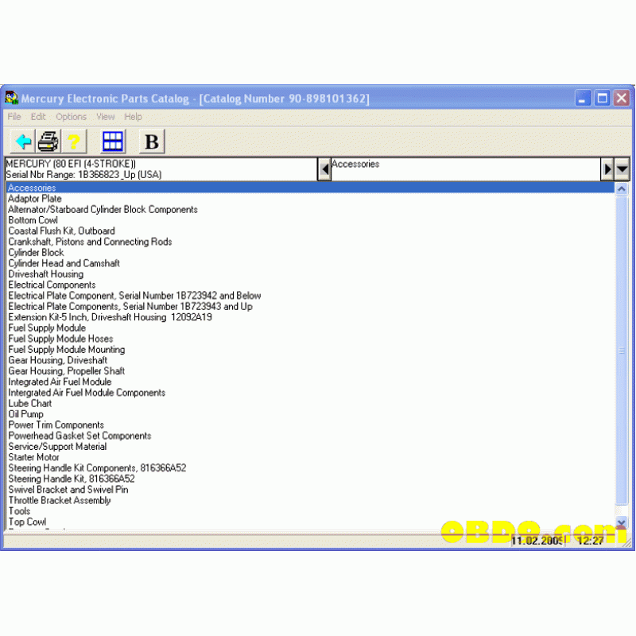Select Swivel Bracket and Swivel Pin

pos(68,490)
